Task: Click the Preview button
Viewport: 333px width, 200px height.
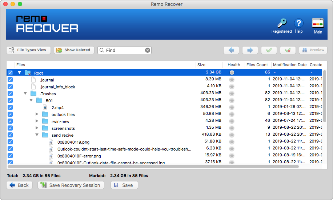Action: click(x=313, y=50)
